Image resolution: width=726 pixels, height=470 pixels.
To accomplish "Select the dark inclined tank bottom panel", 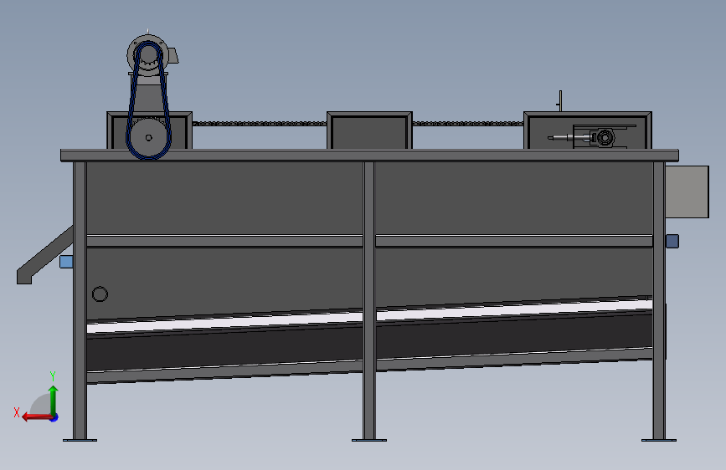I will (x=369, y=341).
